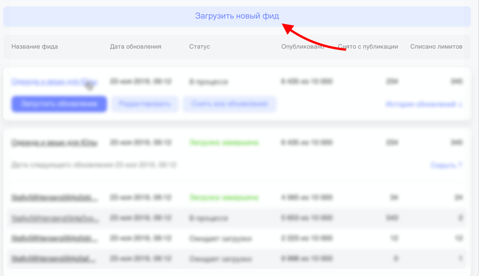Click the widest light blue button in first card
Screen dimensions: 479x276
coord(230,104)
